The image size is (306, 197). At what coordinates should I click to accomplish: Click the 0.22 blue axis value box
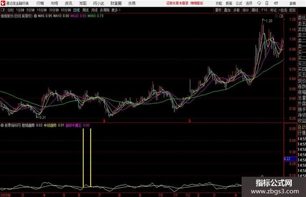coord(290,159)
